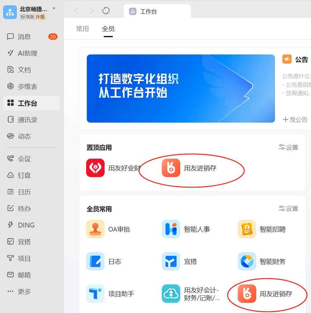Click 升级 upgrade link
The height and width of the screenshot is (313, 311).
point(40,17)
